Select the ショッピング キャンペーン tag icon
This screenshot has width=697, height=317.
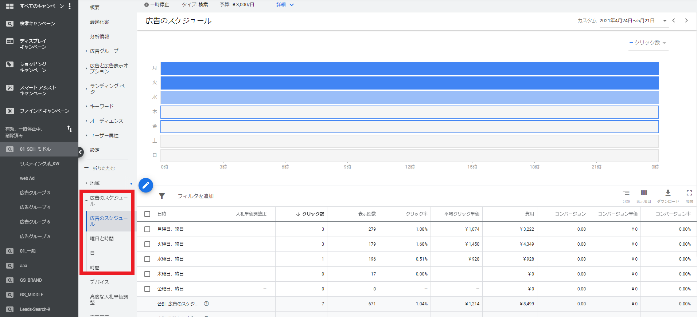(x=10, y=64)
